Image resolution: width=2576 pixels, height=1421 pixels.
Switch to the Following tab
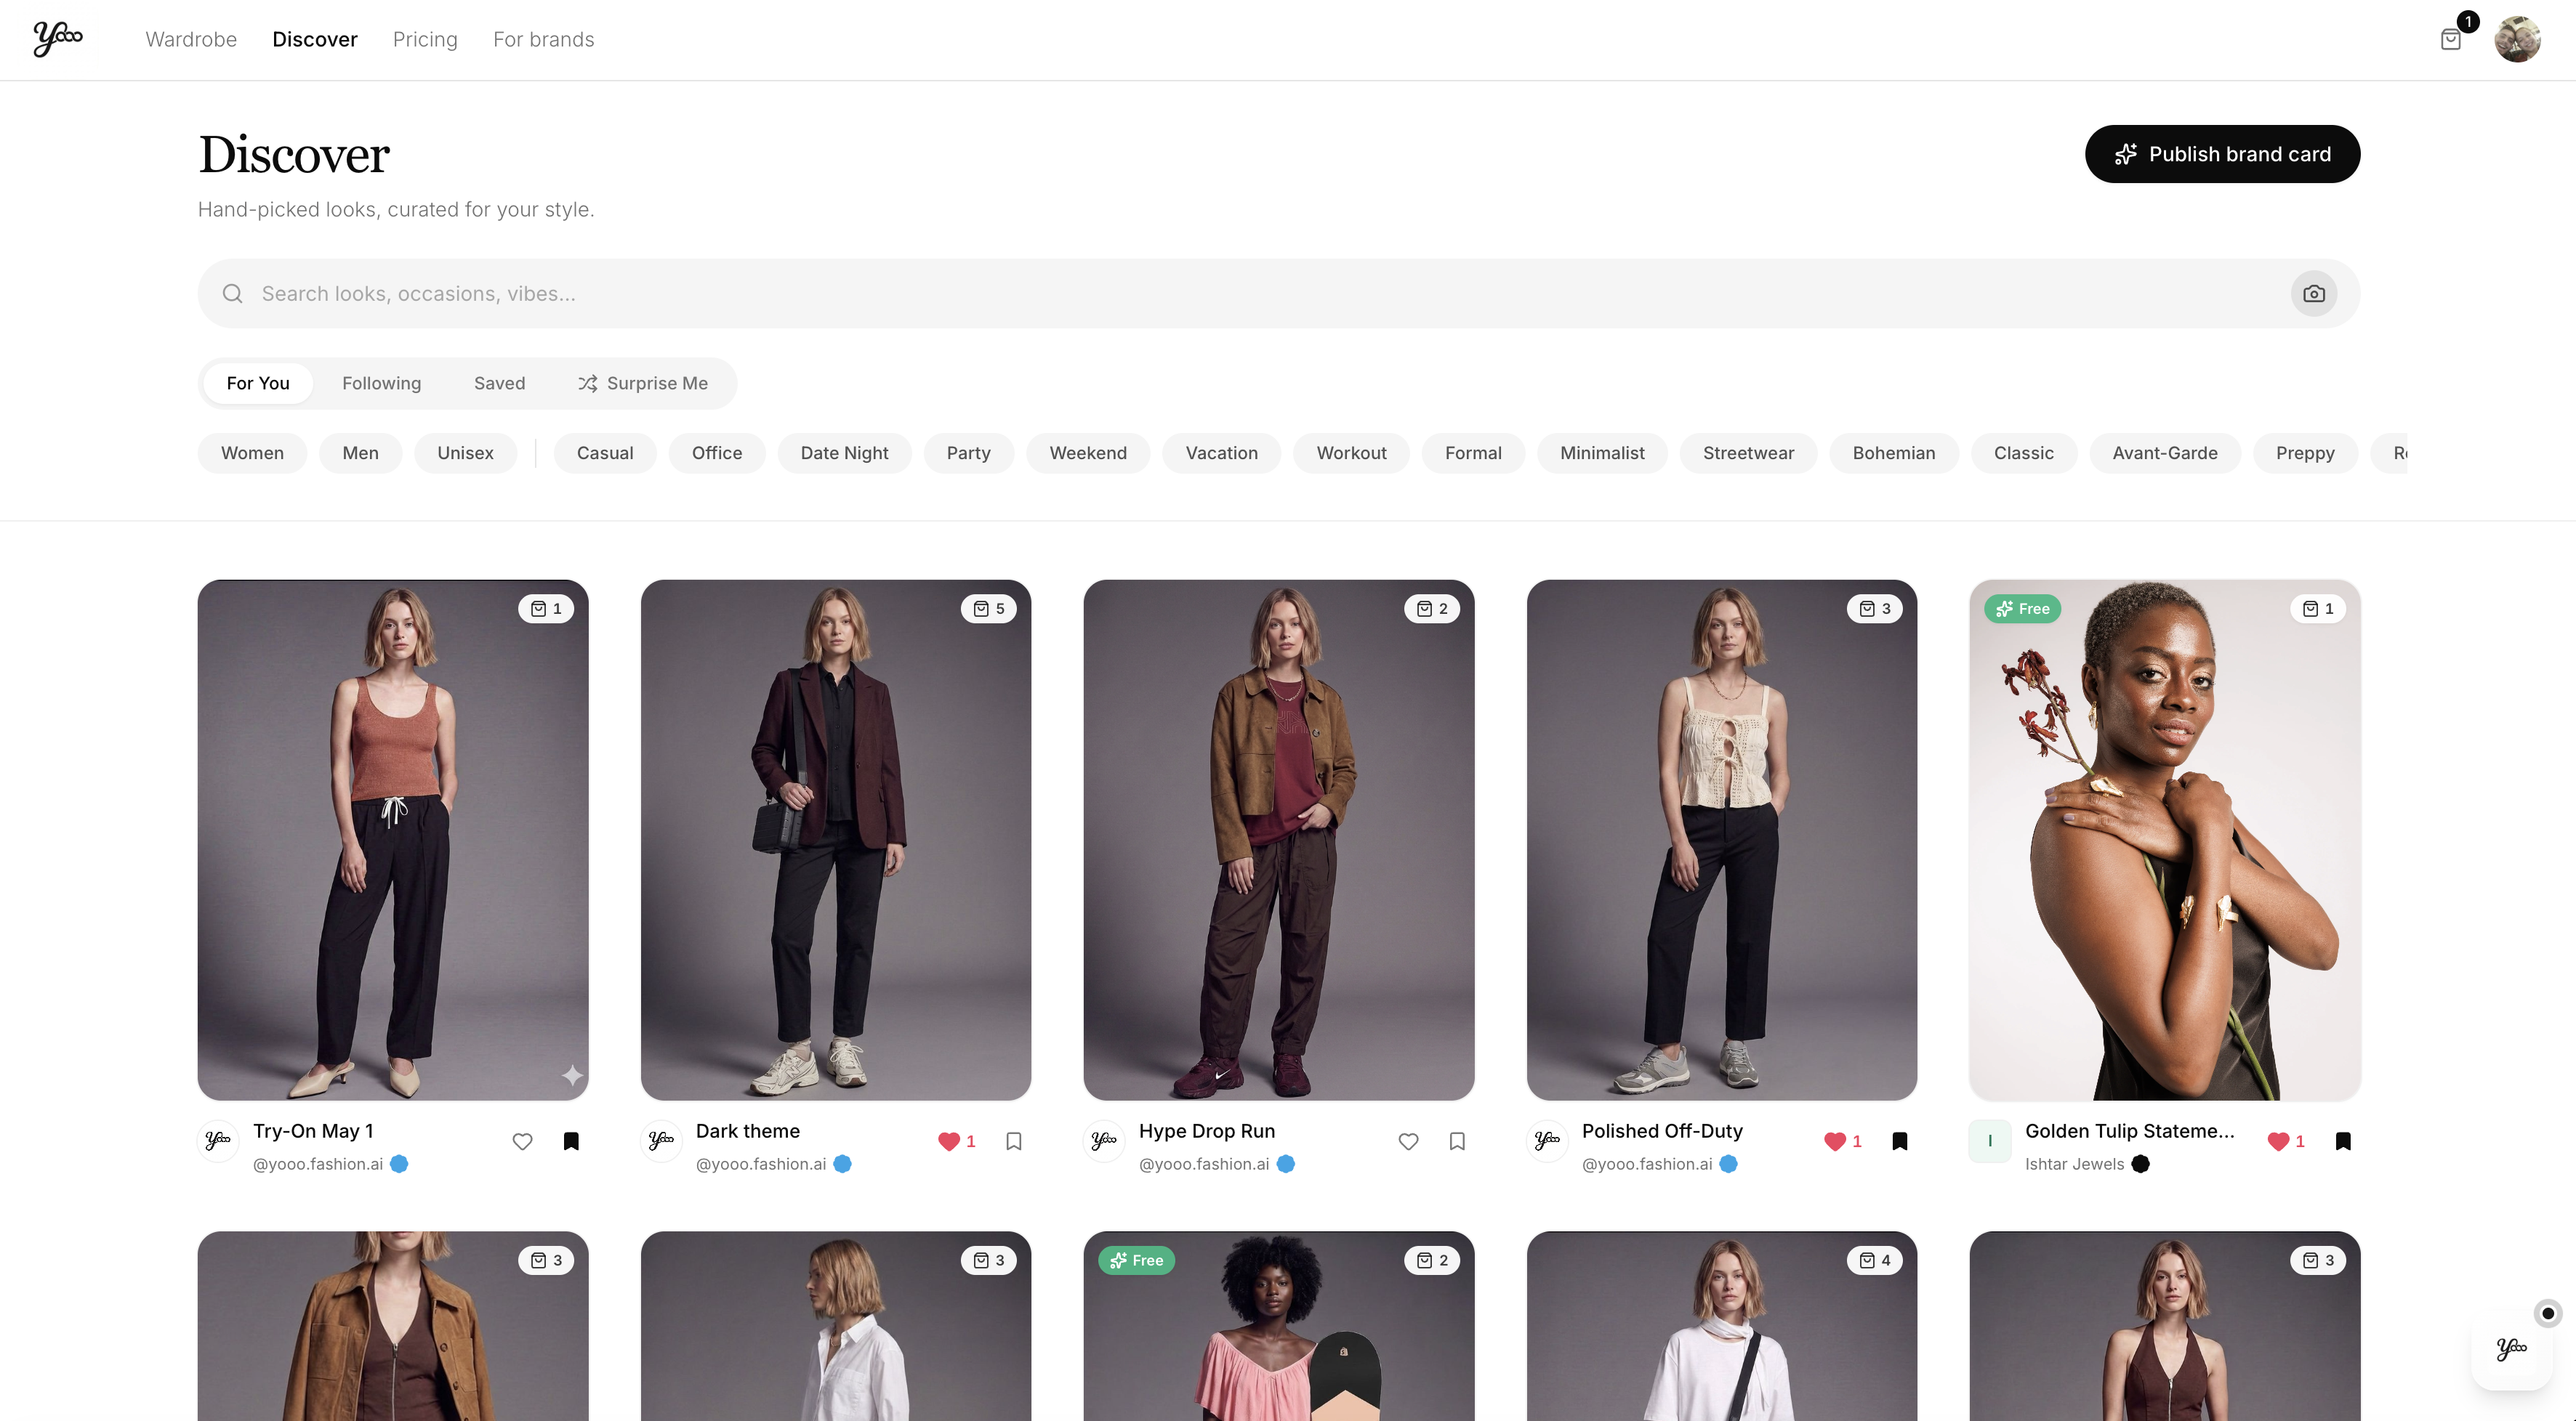(382, 383)
